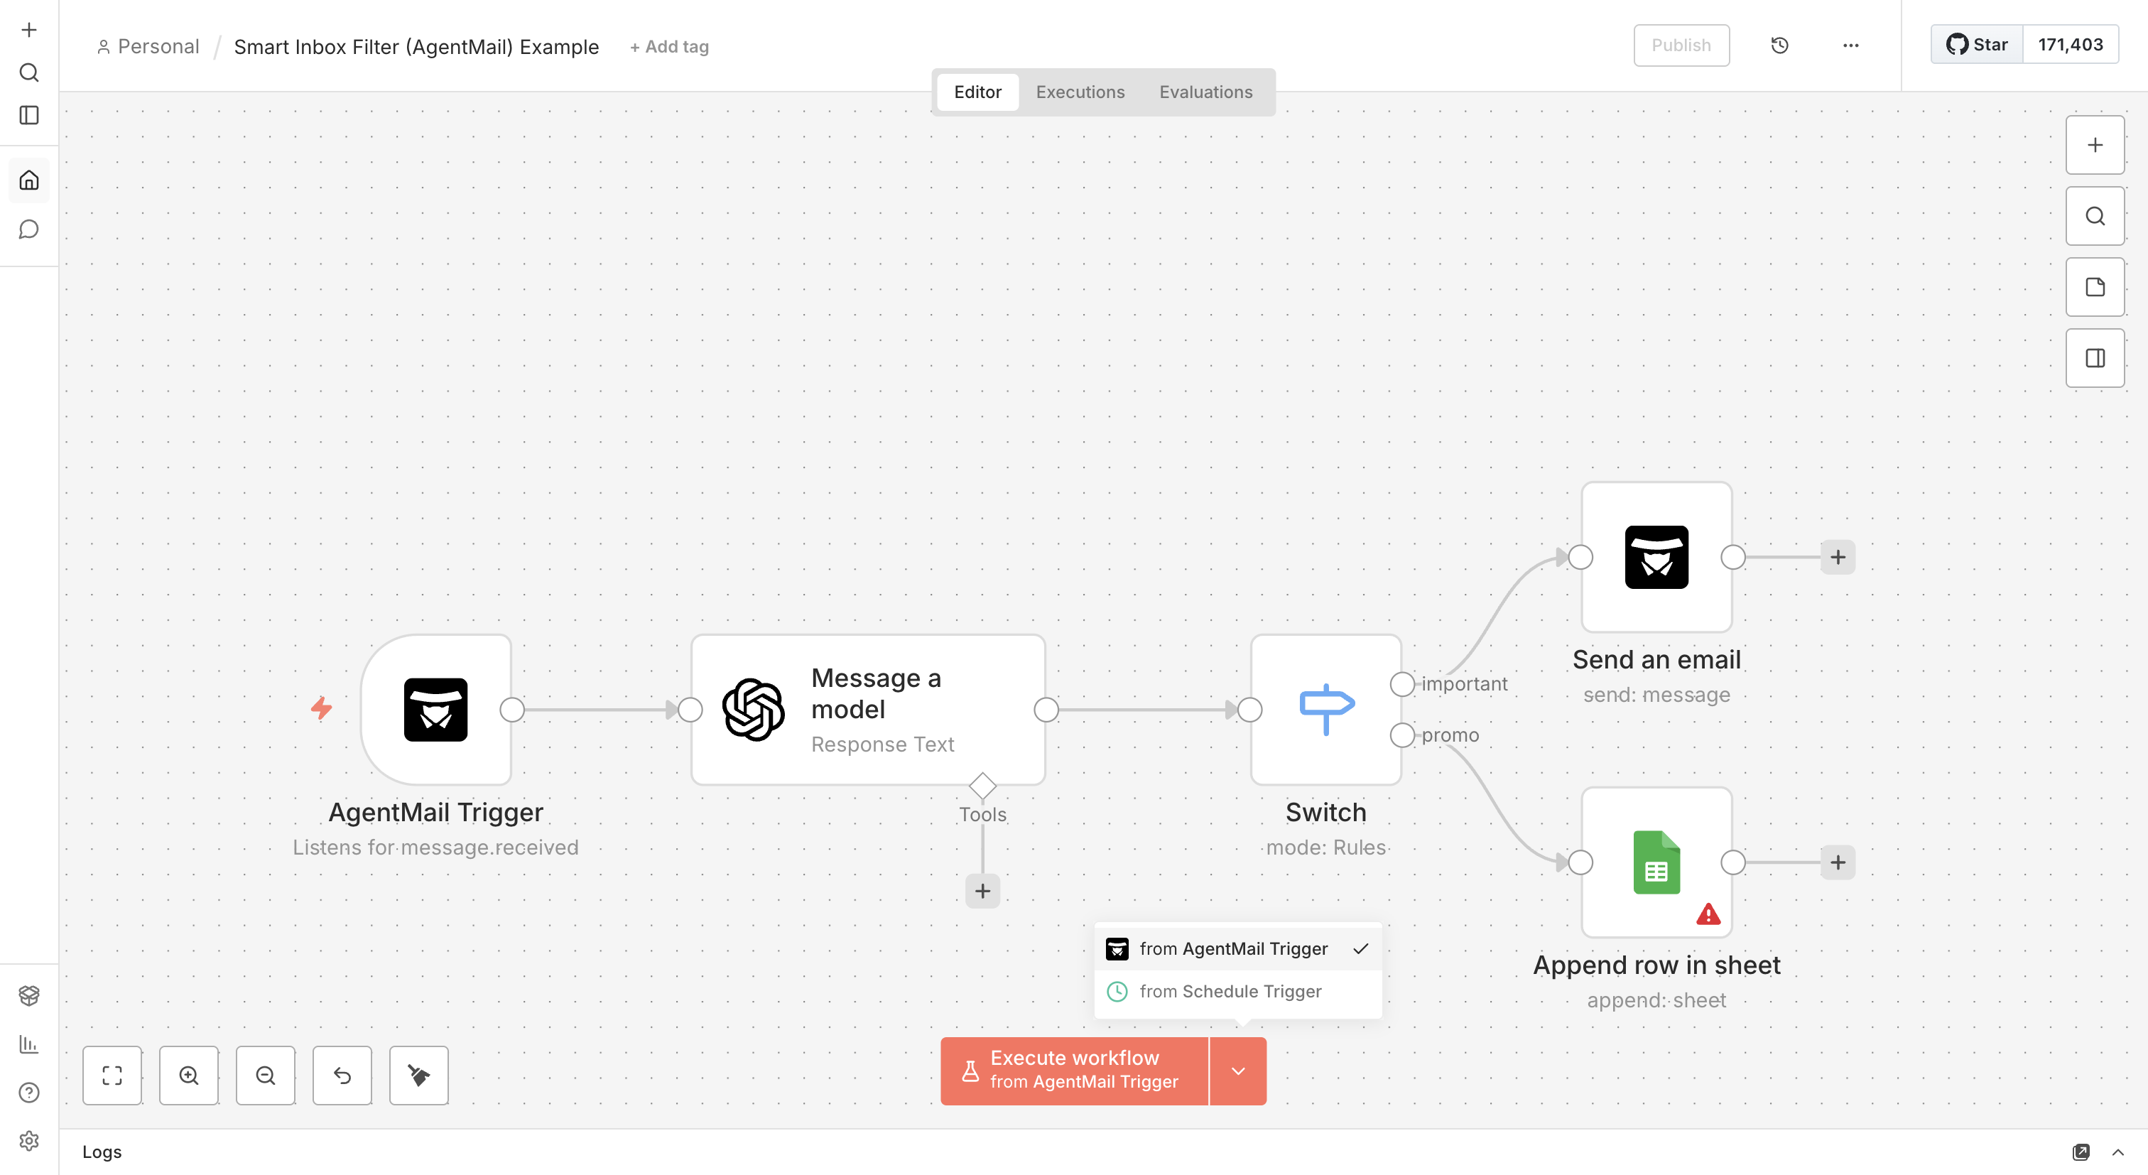Click Execute workflow button
The image size is (2148, 1175).
click(1074, 1071)
